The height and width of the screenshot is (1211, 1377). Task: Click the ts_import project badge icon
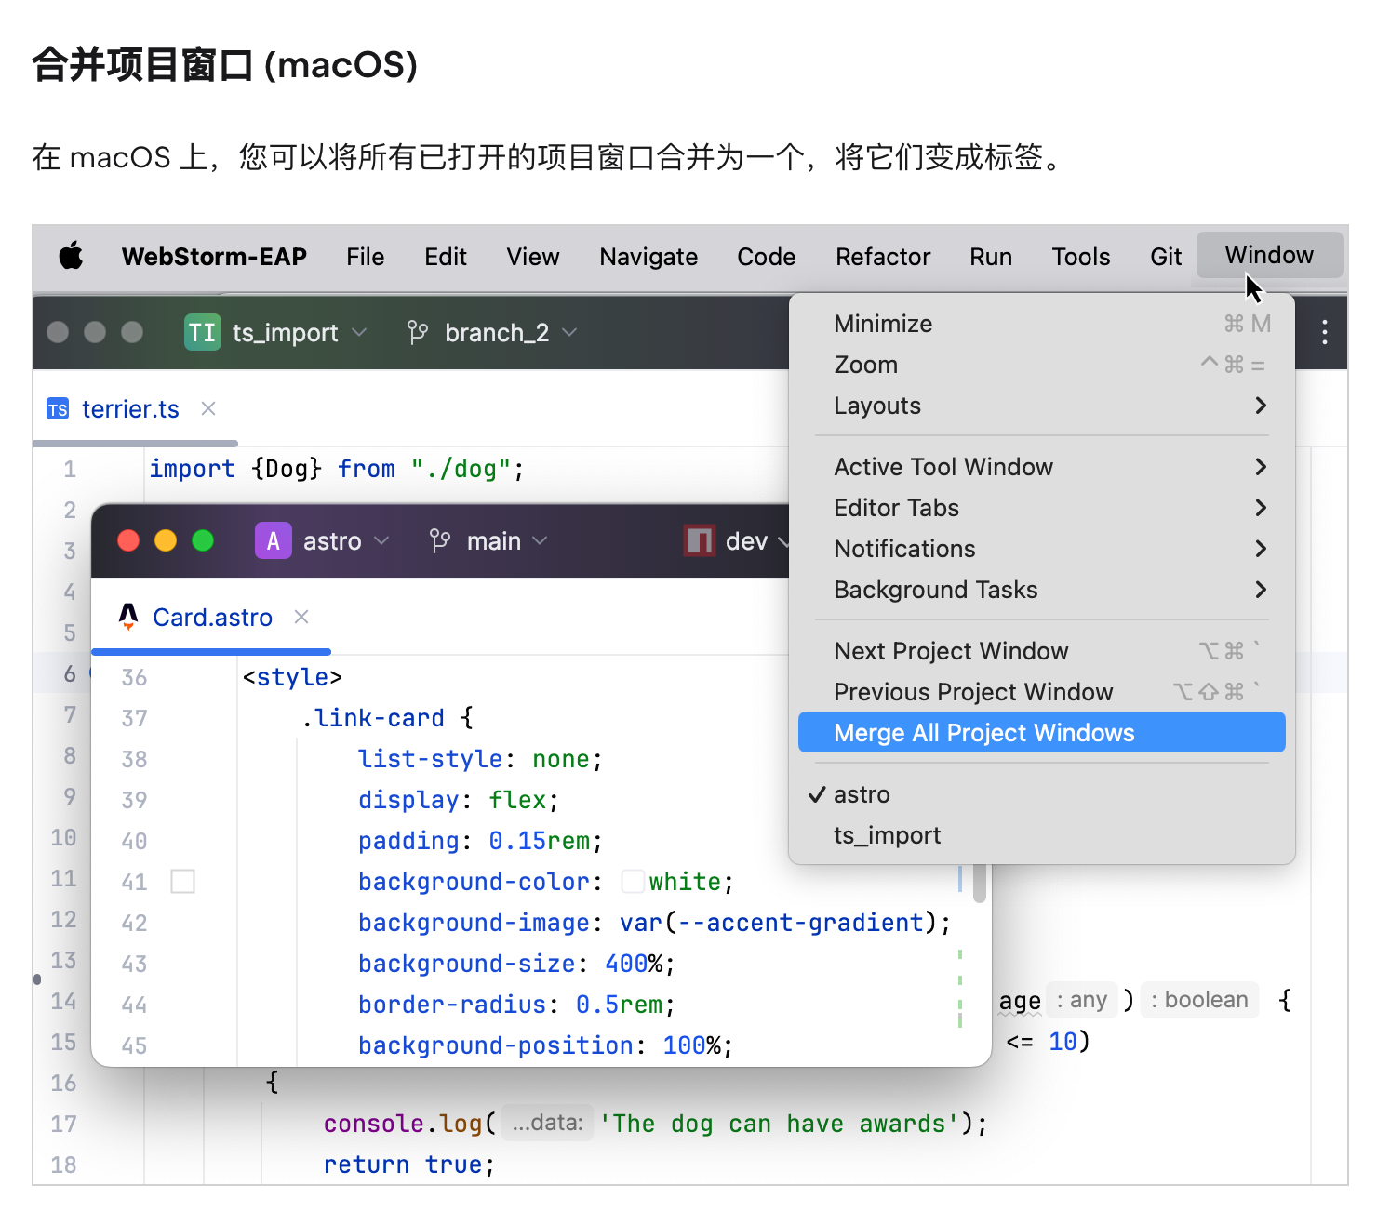pos(202,333)
